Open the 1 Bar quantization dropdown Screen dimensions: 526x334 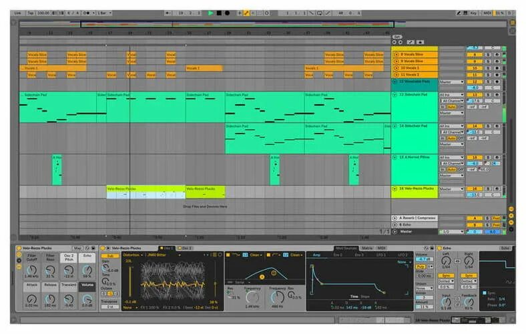pyautogui.click(x=104, y=13)
